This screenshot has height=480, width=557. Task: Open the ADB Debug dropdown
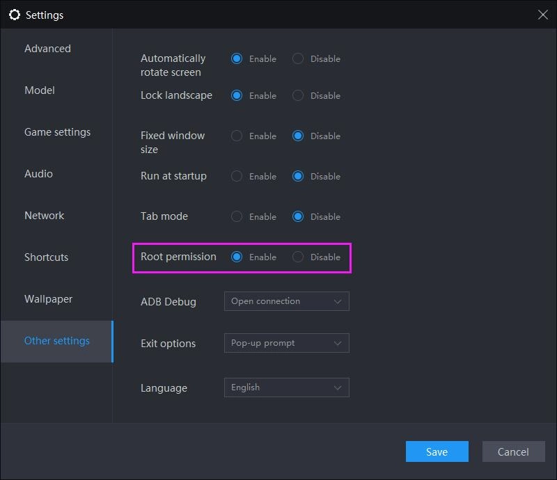[286, 301]
